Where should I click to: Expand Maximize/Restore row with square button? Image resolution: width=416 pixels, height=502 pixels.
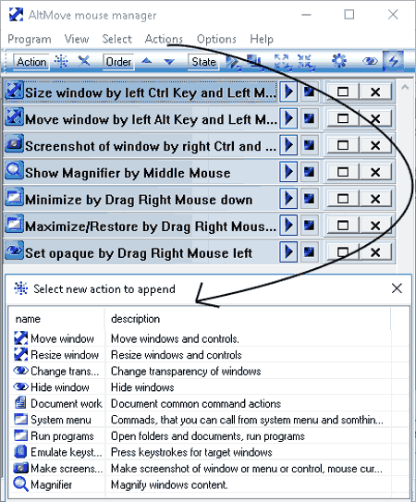click(343, 226)
